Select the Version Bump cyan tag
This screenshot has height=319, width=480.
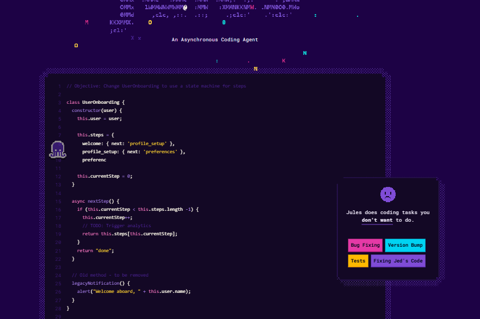[405, 245]
